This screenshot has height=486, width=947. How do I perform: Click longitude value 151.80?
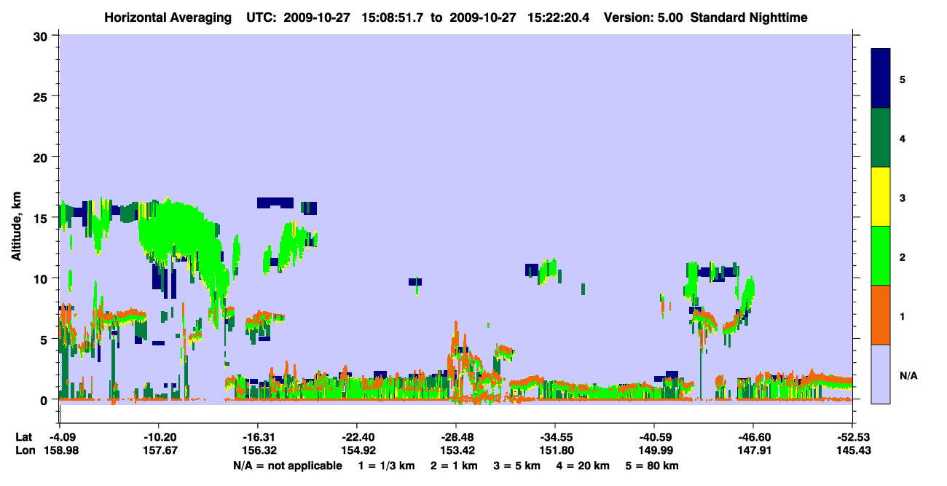555,451
